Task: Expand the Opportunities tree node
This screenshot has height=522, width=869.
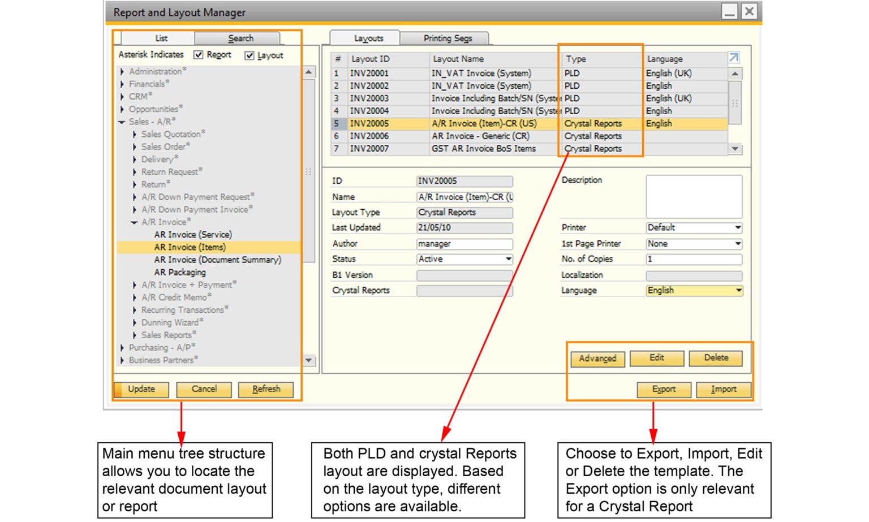Action: [x=122, y=109]
